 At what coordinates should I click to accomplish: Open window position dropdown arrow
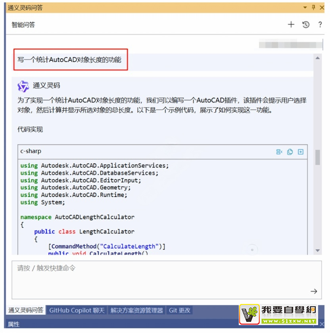[305, 8]
